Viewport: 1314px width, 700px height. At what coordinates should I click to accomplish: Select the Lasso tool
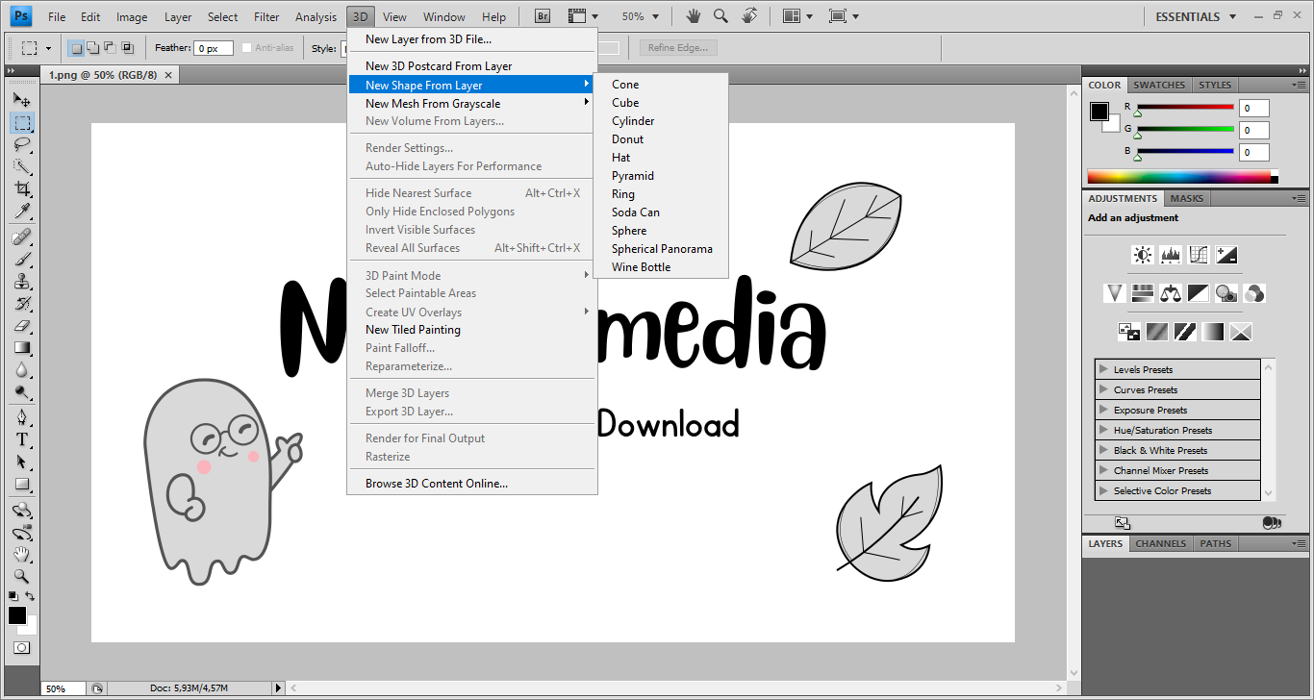click(21, 145)
